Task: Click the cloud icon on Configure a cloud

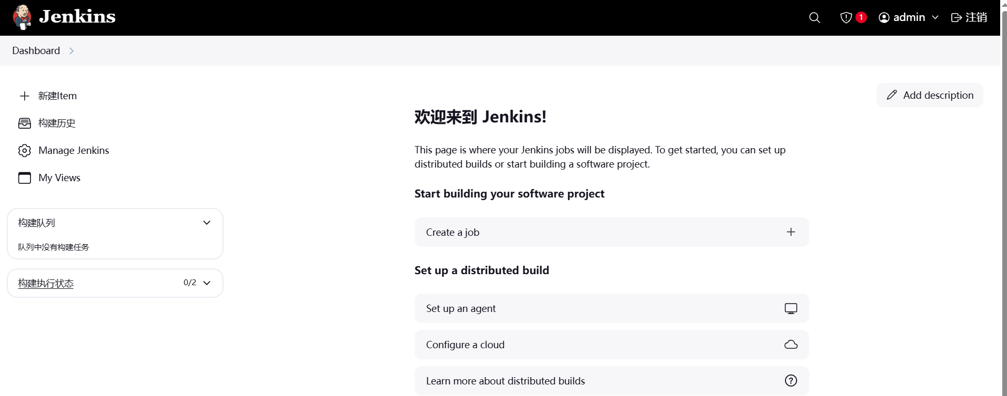Action: pos(791,345)
